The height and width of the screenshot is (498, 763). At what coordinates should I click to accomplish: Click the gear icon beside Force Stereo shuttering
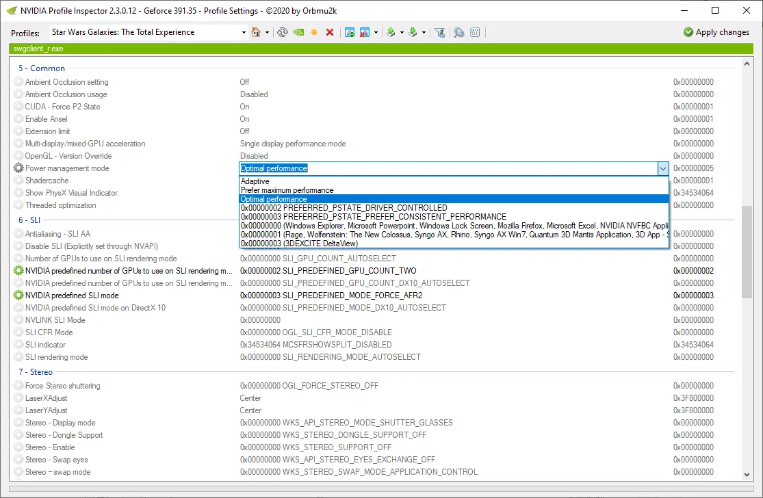[x=18, y=386]
